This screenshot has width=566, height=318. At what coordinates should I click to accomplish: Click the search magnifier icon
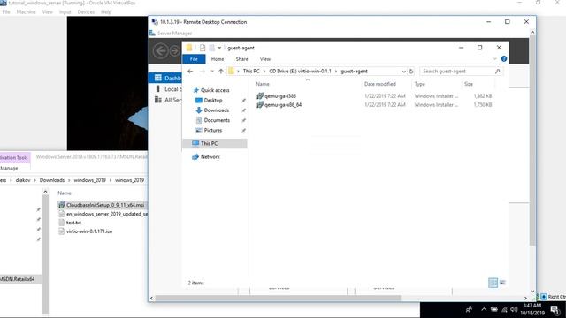(x=497, y=72)
